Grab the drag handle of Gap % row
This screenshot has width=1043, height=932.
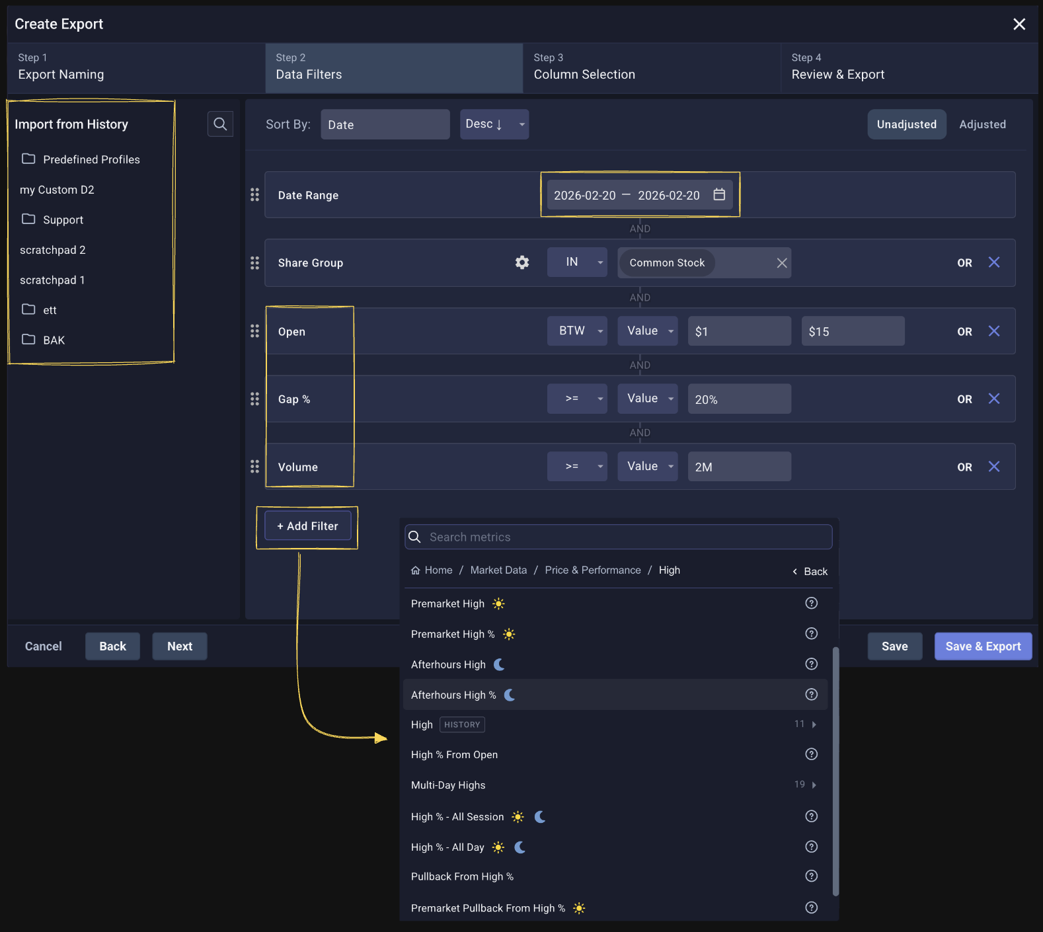point(254,399)
